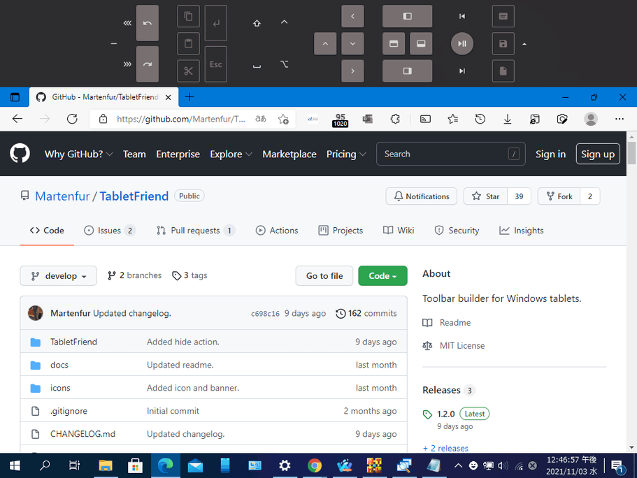Expand the Explore menu
Screen dimensions: 637x478
pos(231,154)
